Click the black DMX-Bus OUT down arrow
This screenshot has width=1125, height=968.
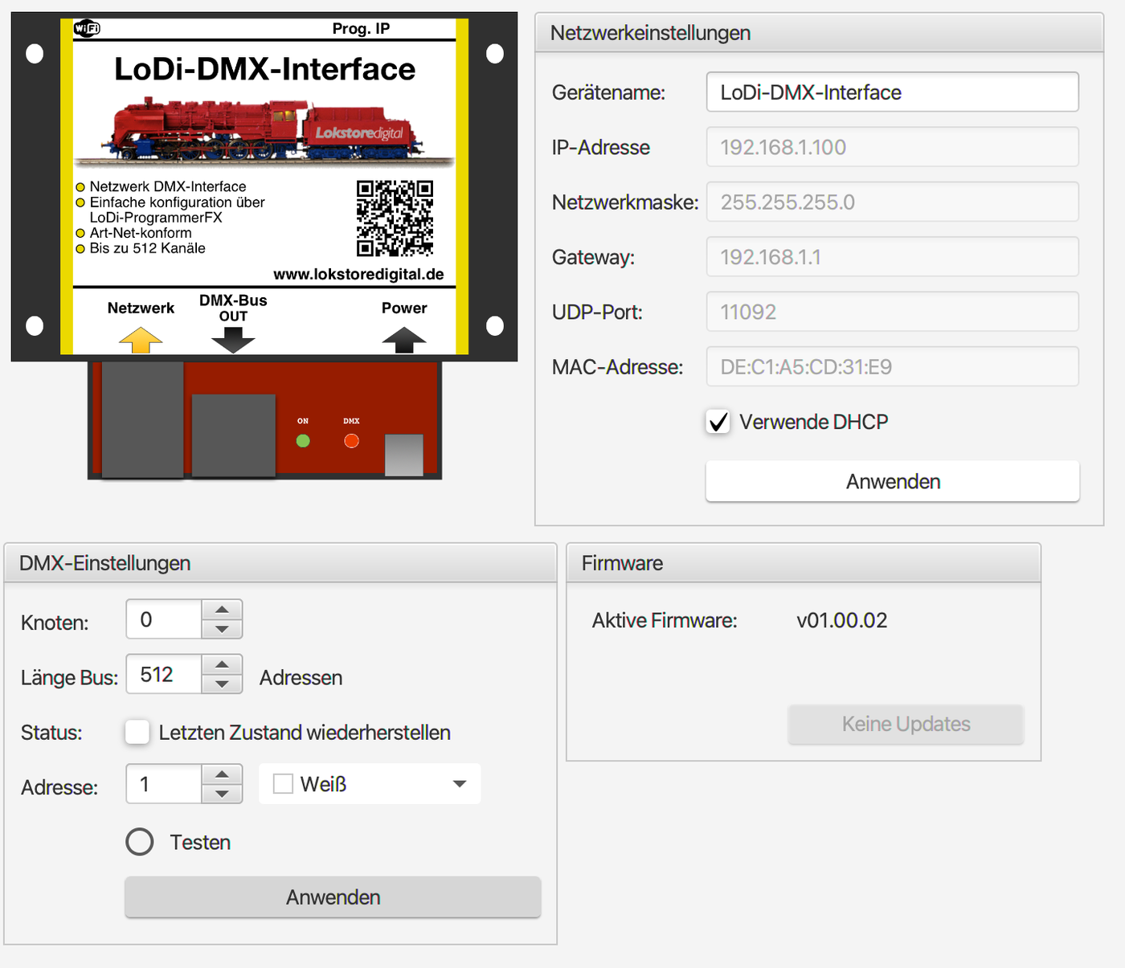233,339
